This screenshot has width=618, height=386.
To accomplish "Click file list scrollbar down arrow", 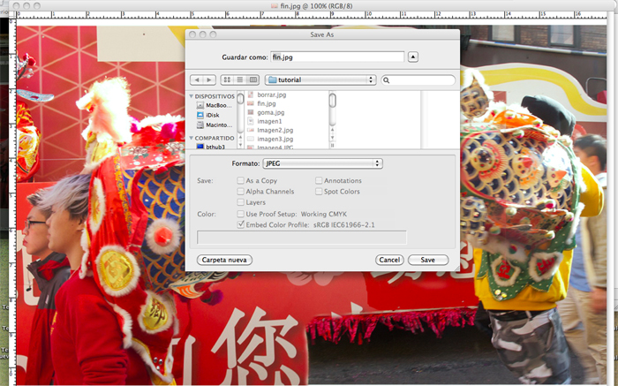I will (332, 137).
